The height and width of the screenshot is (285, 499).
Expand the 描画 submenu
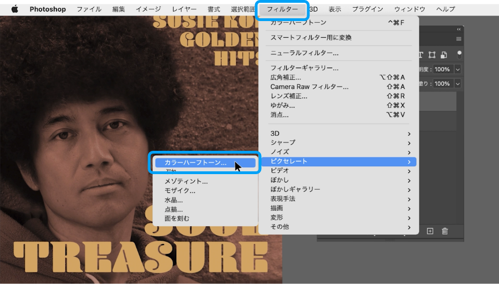(x=339, y=208)
